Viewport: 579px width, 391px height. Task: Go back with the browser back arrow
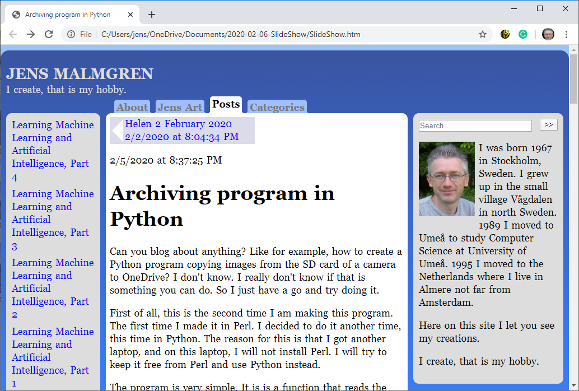pos(13,34)
